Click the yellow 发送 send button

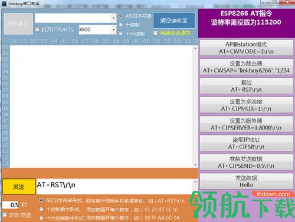19,187
